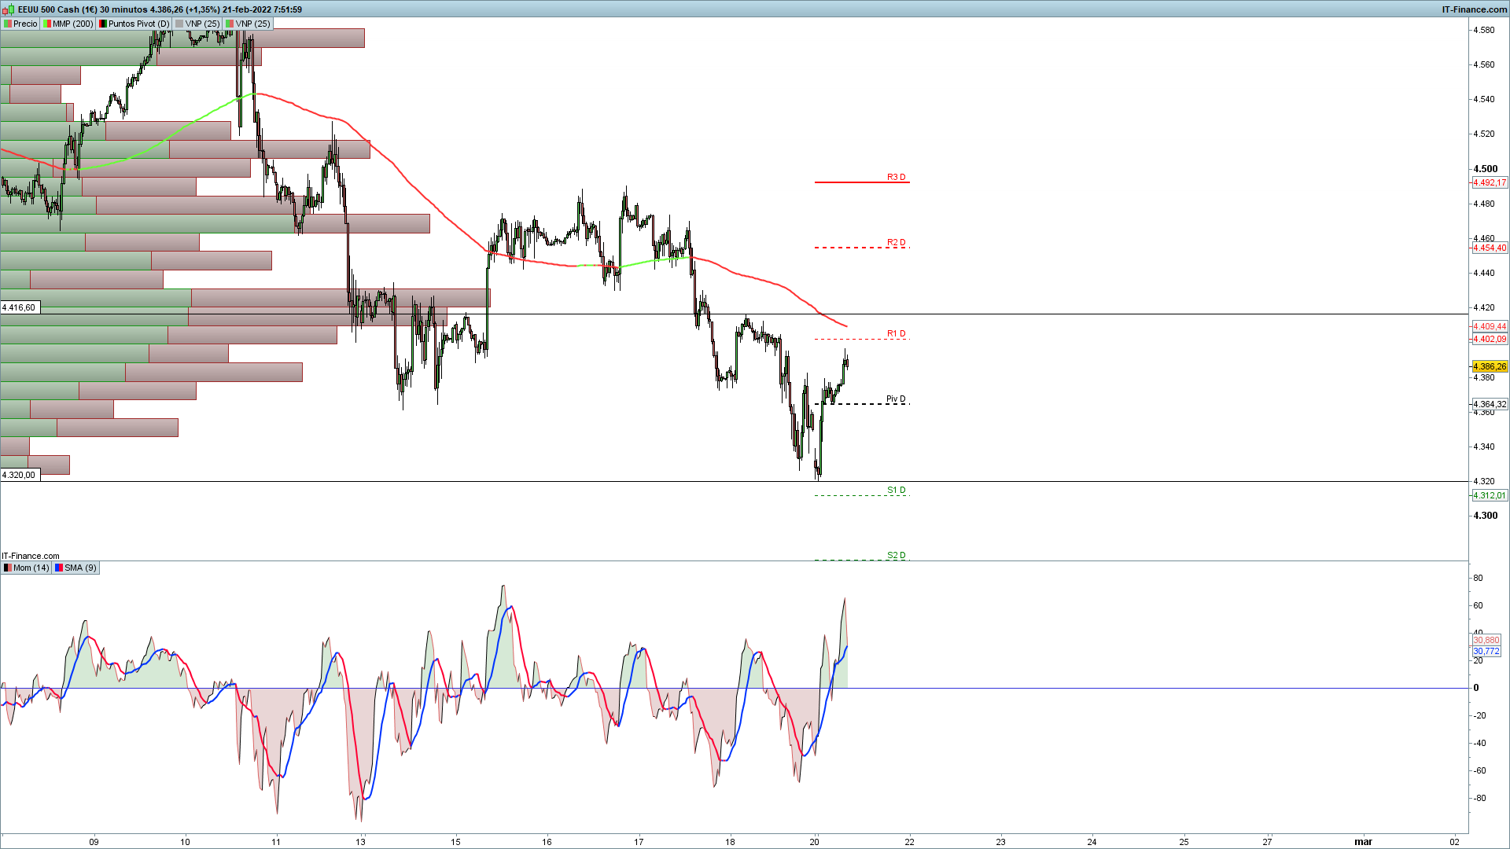This screenshot has height=849, width=1510.
Task: Click the 4.300 price axis tick
Action: click(1486, 516)
